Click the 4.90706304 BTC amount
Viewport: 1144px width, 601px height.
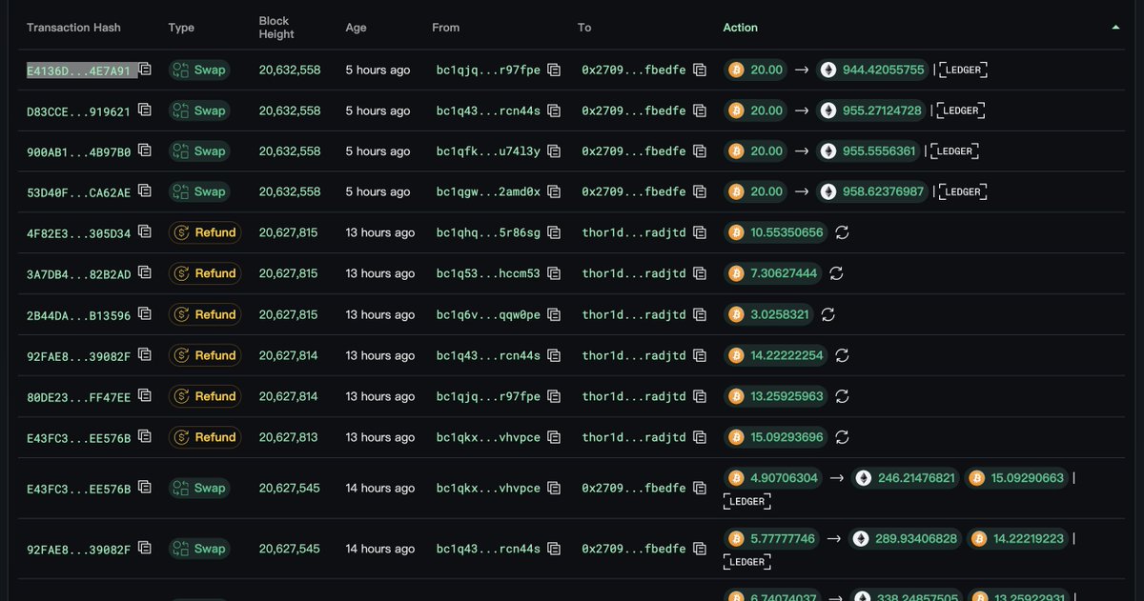(x=773, y=478)
